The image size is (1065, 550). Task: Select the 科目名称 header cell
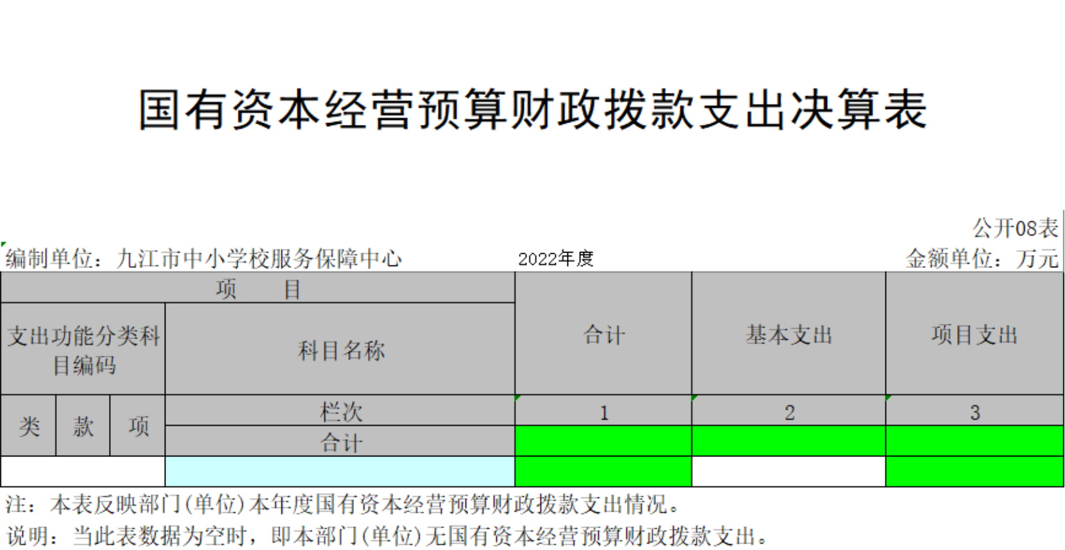point(340,349)
